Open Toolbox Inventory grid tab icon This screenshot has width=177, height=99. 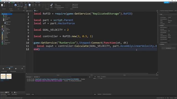[x=9, y=68]
